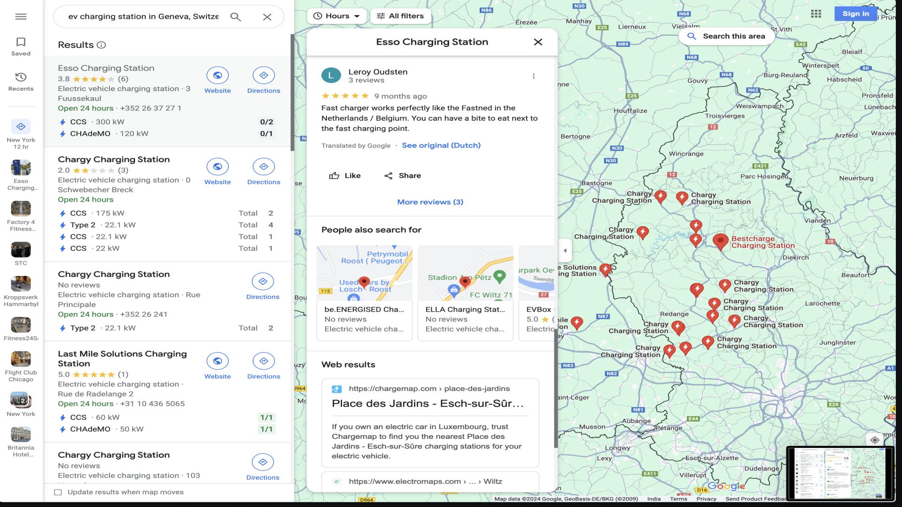
Task: Open the New York photo recent thumbnail
Action: (x=21, y=404)
